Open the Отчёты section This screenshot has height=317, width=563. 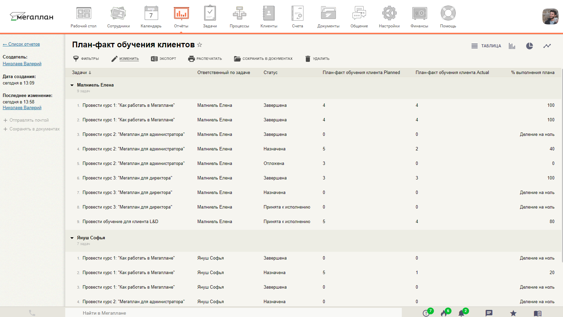point(181,17)
